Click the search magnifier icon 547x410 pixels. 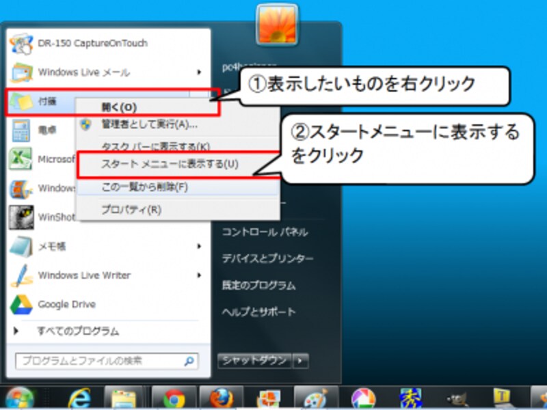click(189, 361)
